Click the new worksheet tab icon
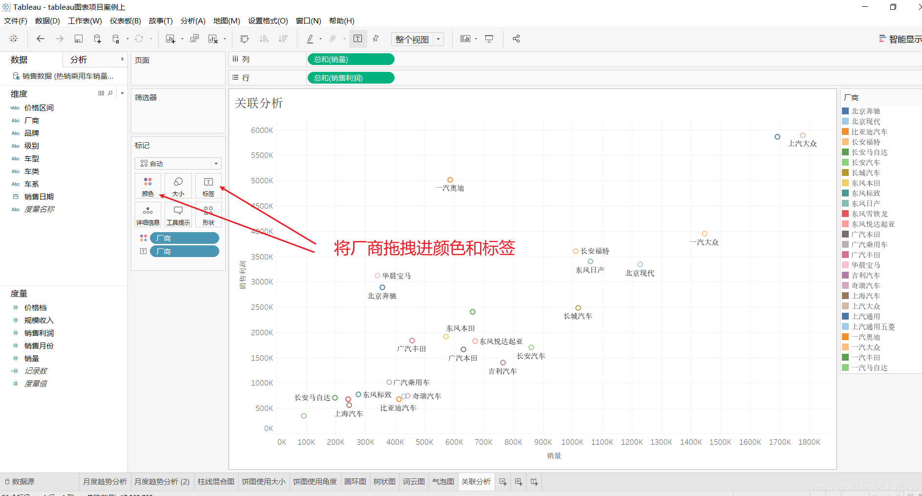The image size is (922, 496). click(503, 482)
